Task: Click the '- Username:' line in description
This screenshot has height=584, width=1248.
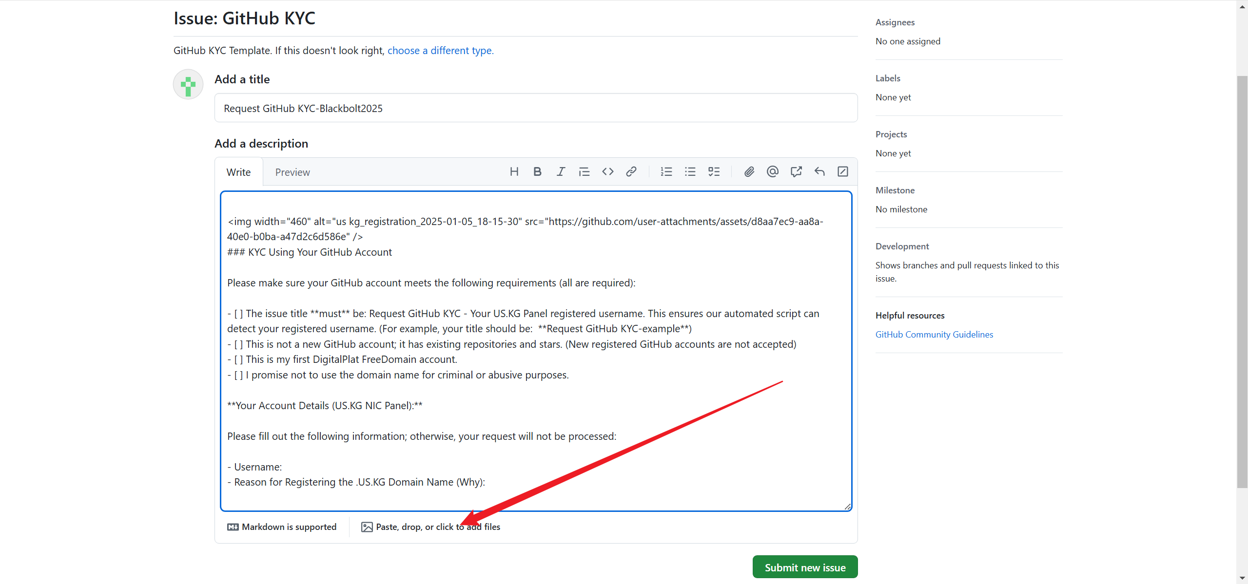Action: click(x=254, y=467)
